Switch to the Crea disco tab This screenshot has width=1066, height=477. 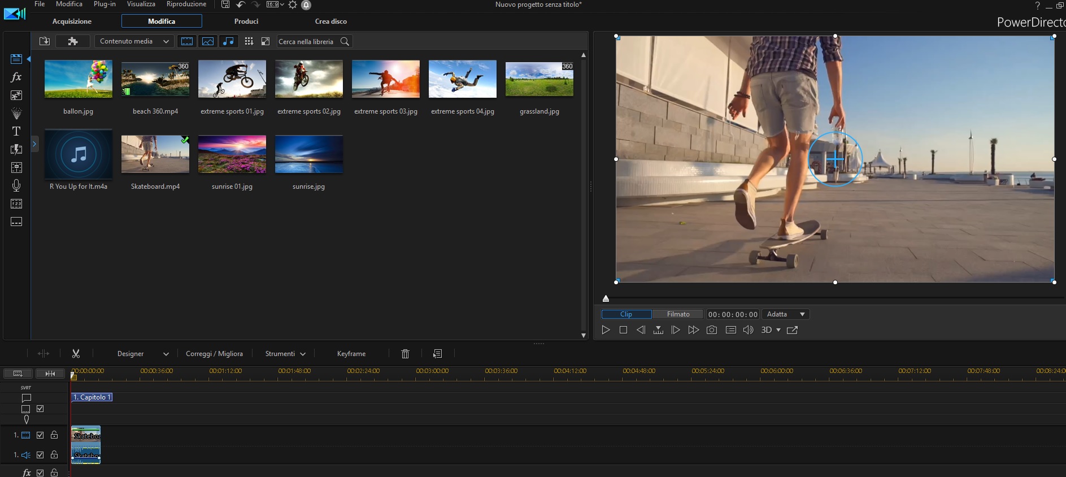tap(331, 21)
